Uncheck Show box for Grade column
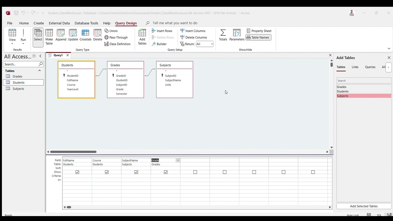 [166, 172]
